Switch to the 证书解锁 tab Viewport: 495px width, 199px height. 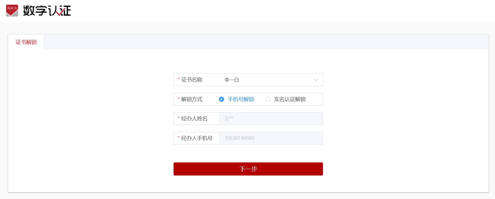pos(26,42)
